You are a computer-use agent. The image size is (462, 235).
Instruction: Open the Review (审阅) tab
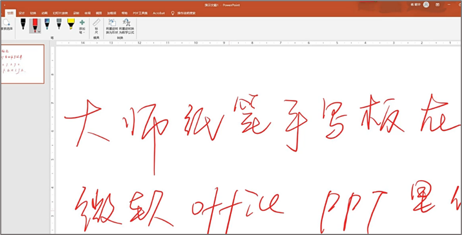[x=88, y=13]
